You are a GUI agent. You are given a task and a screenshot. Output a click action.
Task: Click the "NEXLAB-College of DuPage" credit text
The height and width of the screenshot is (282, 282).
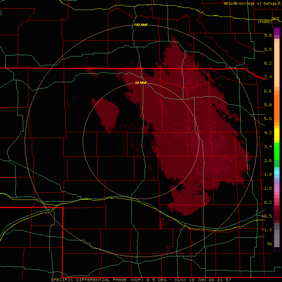[250, 3]
